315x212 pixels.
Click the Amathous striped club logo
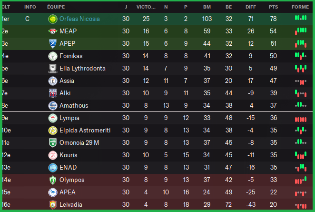coord(52,105)
